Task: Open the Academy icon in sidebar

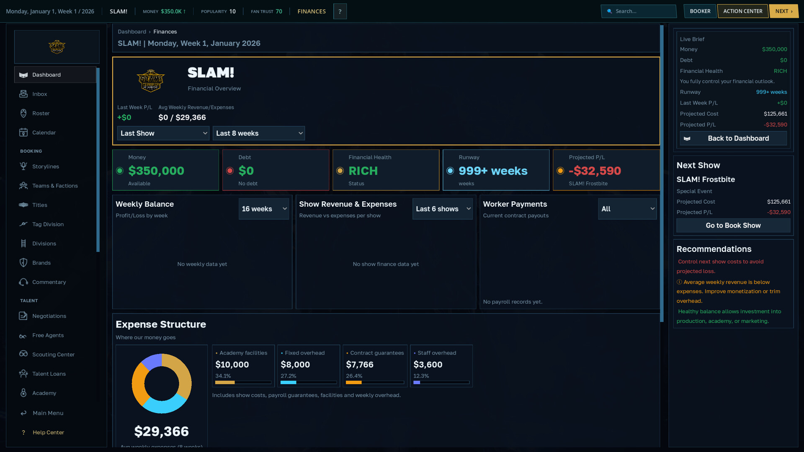Action: pos(23,393)
